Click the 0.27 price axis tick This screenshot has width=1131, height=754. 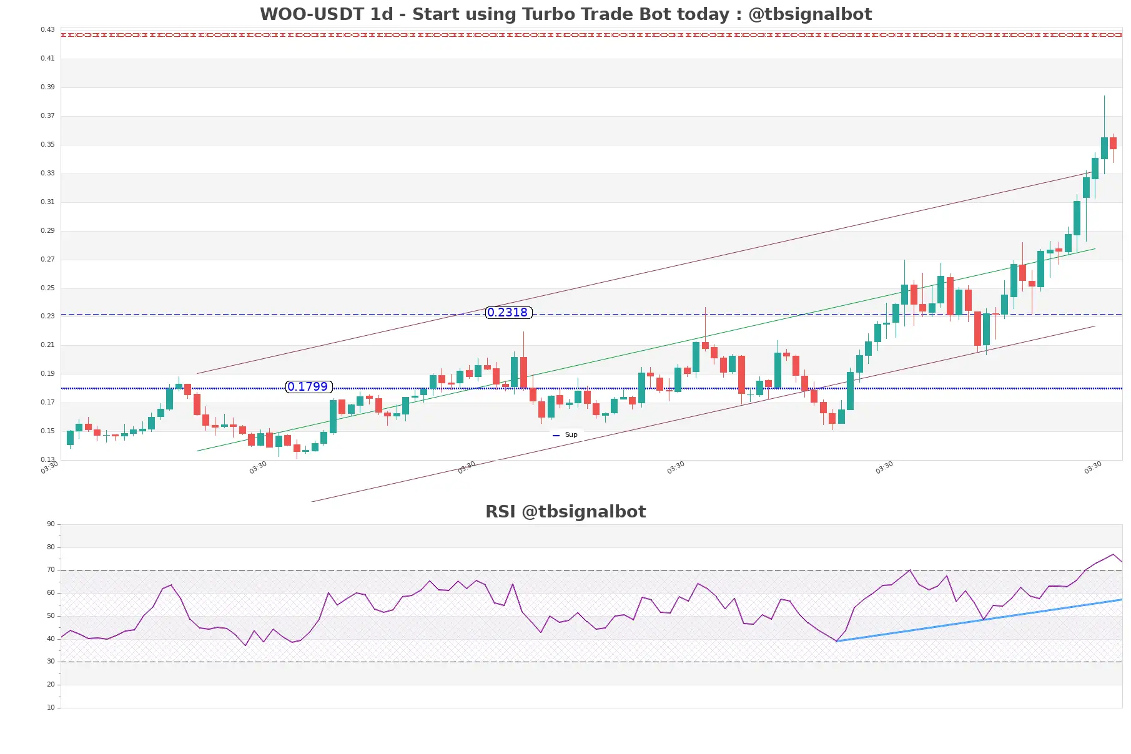point(47,259)
